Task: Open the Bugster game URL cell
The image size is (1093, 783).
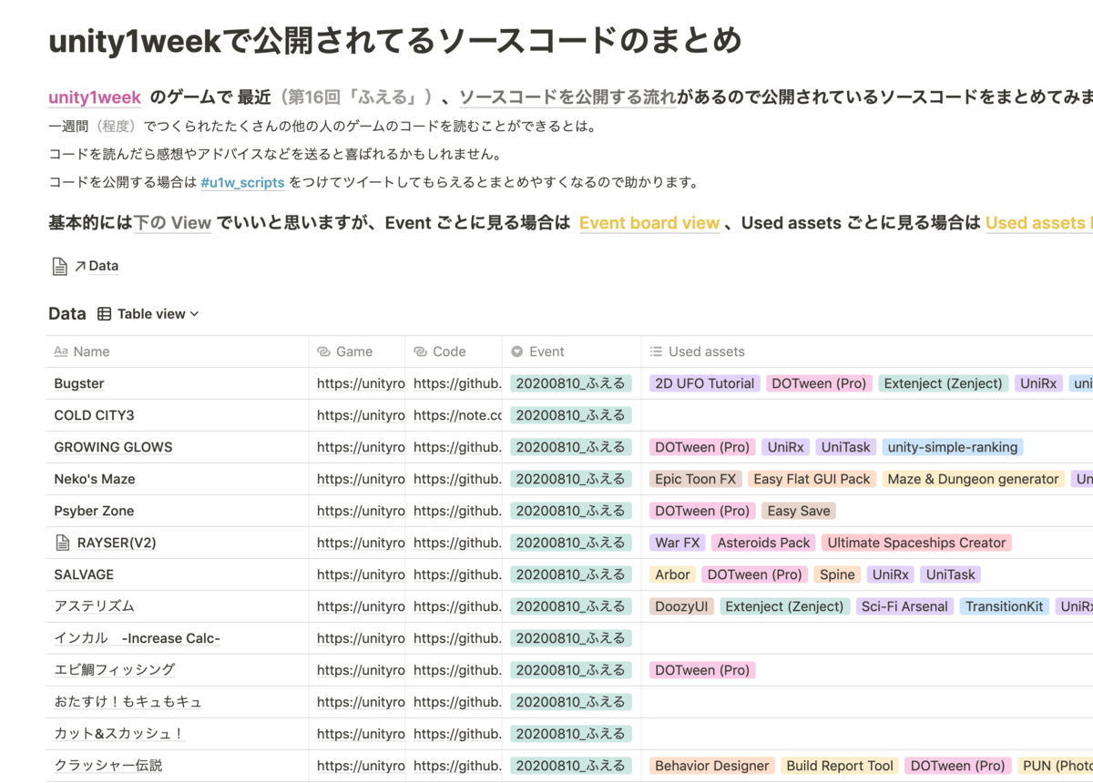Action: pyautogui.click(x=361, y=383)
